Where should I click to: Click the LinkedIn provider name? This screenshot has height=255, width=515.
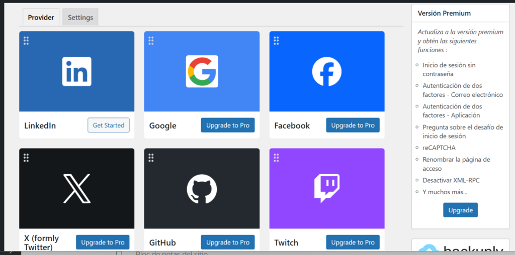(x=40, y=125)
